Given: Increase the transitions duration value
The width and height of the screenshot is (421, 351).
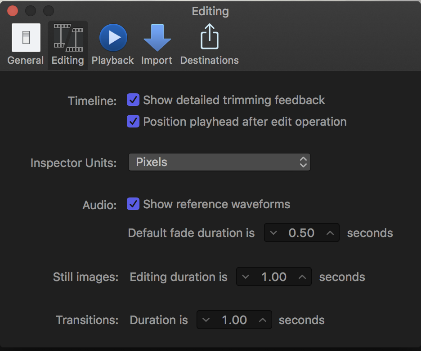Looking at the screenshot, I should click(263, 320).
